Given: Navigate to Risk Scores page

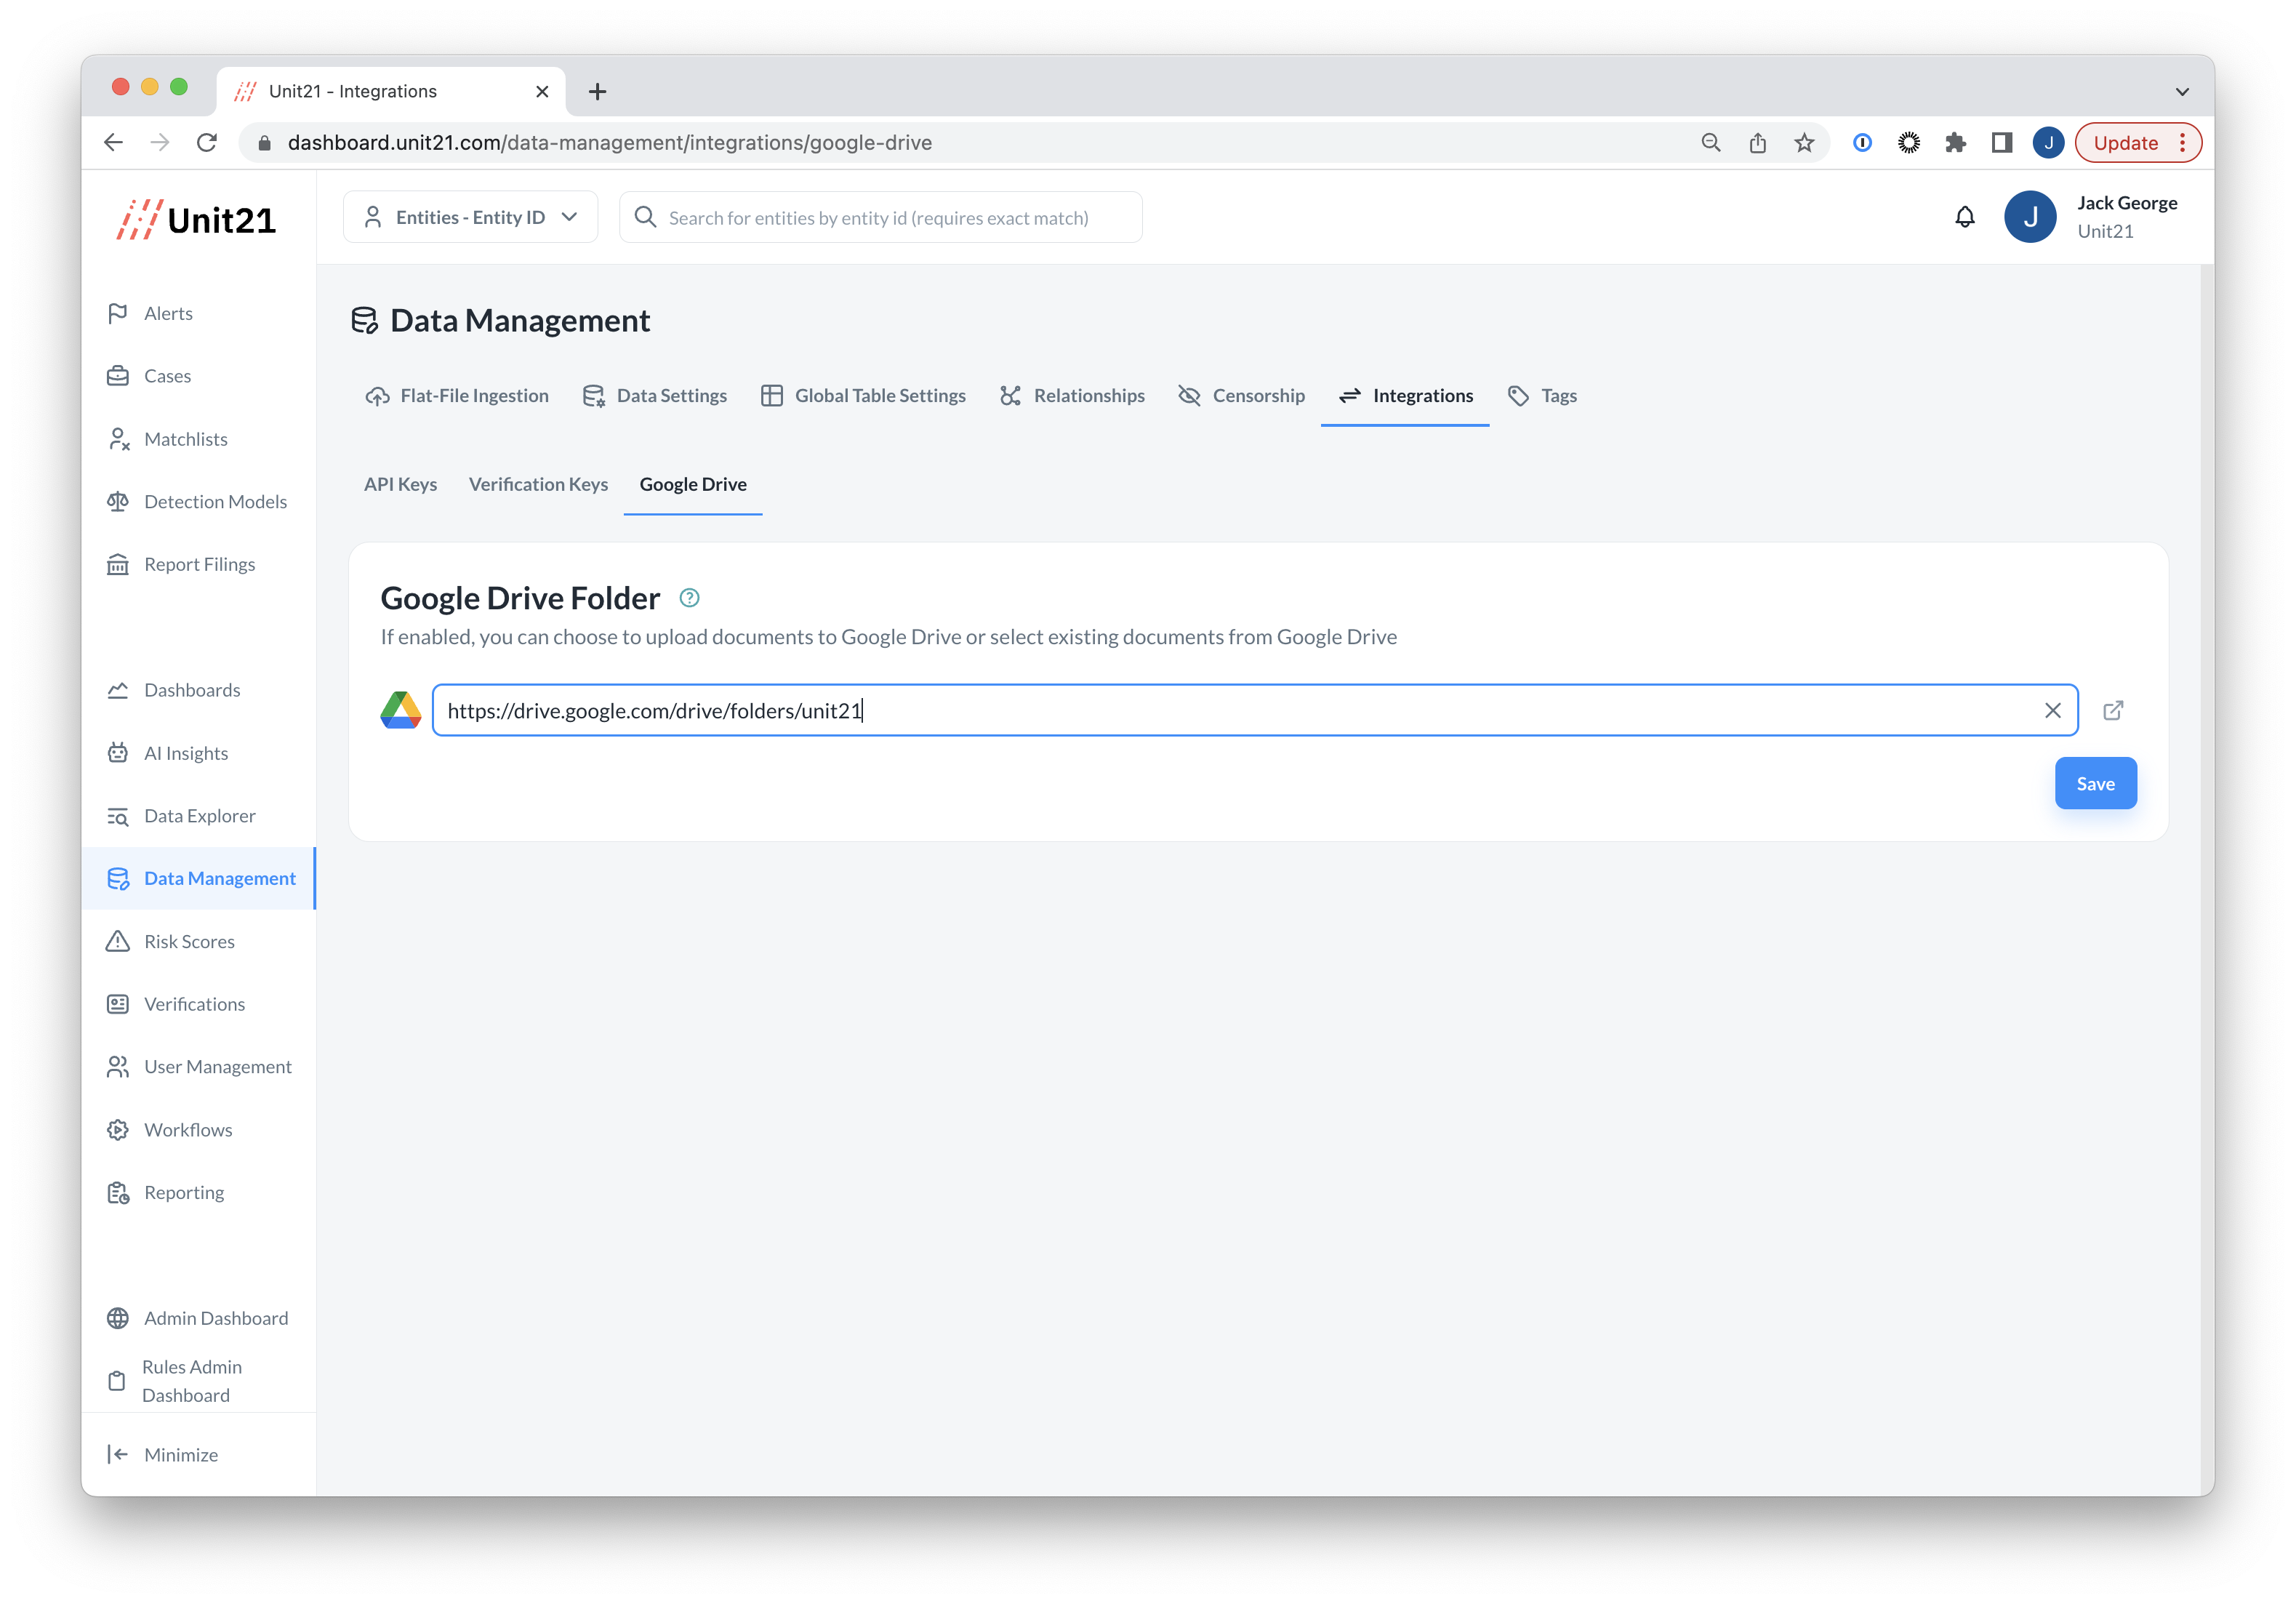Looking at the screenshot, I should click(x=189, y=941).
